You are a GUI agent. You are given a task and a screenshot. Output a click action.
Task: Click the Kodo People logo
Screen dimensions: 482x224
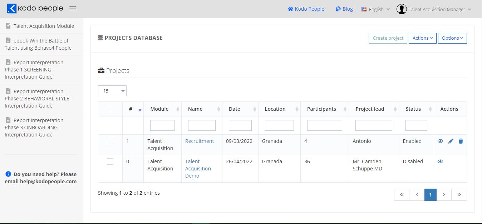pyautogui.click(x=34, y=8)
